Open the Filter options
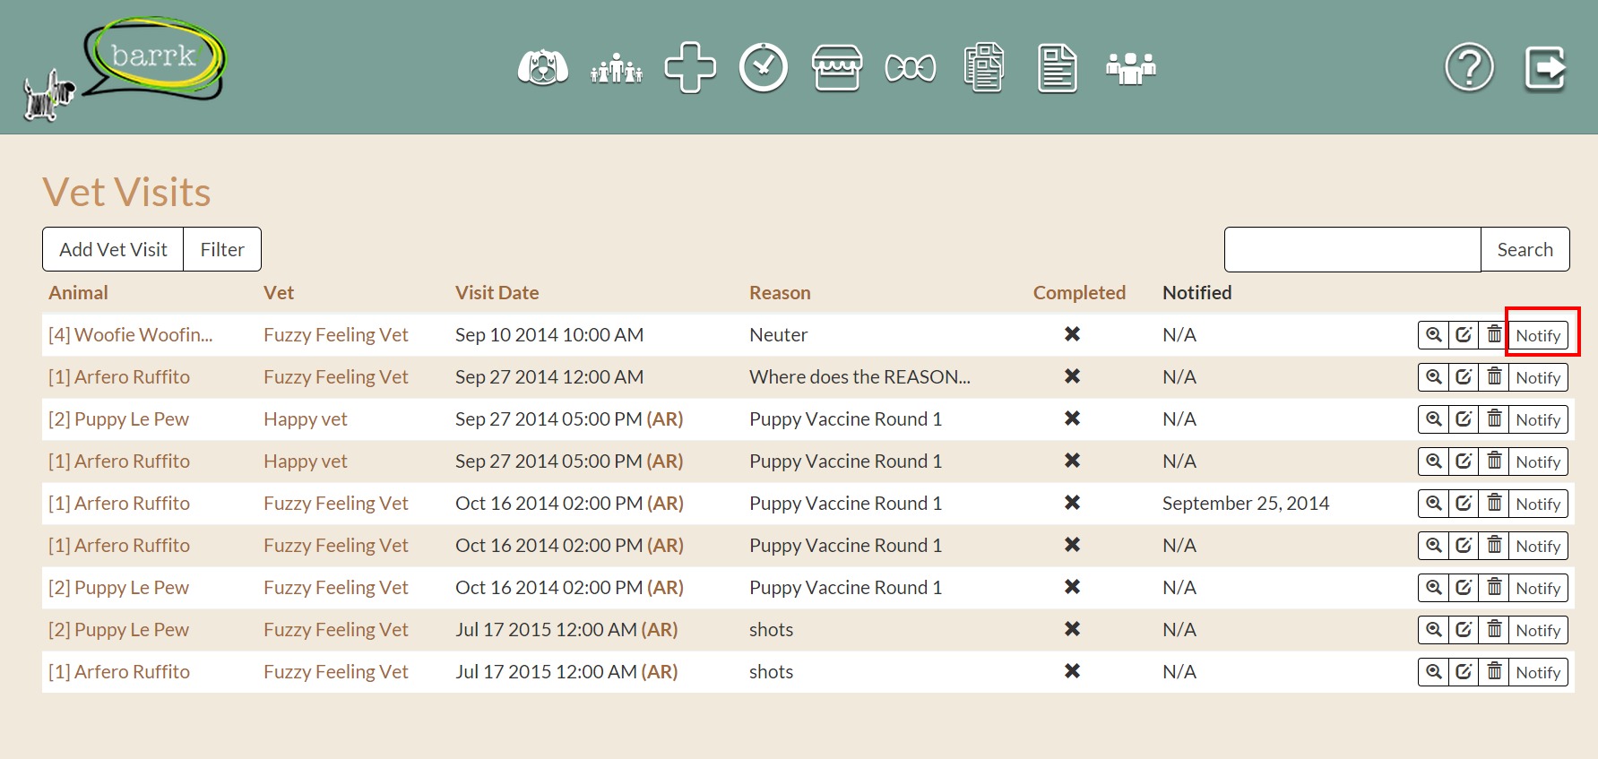Screen dimensions: 1598x759 222,249
